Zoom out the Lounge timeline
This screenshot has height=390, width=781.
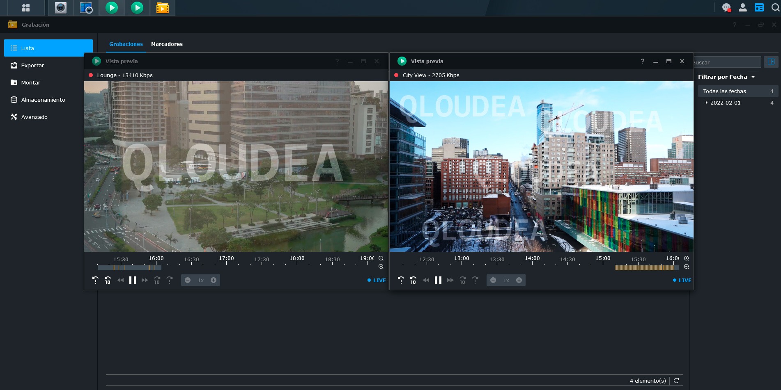point(381,267)
